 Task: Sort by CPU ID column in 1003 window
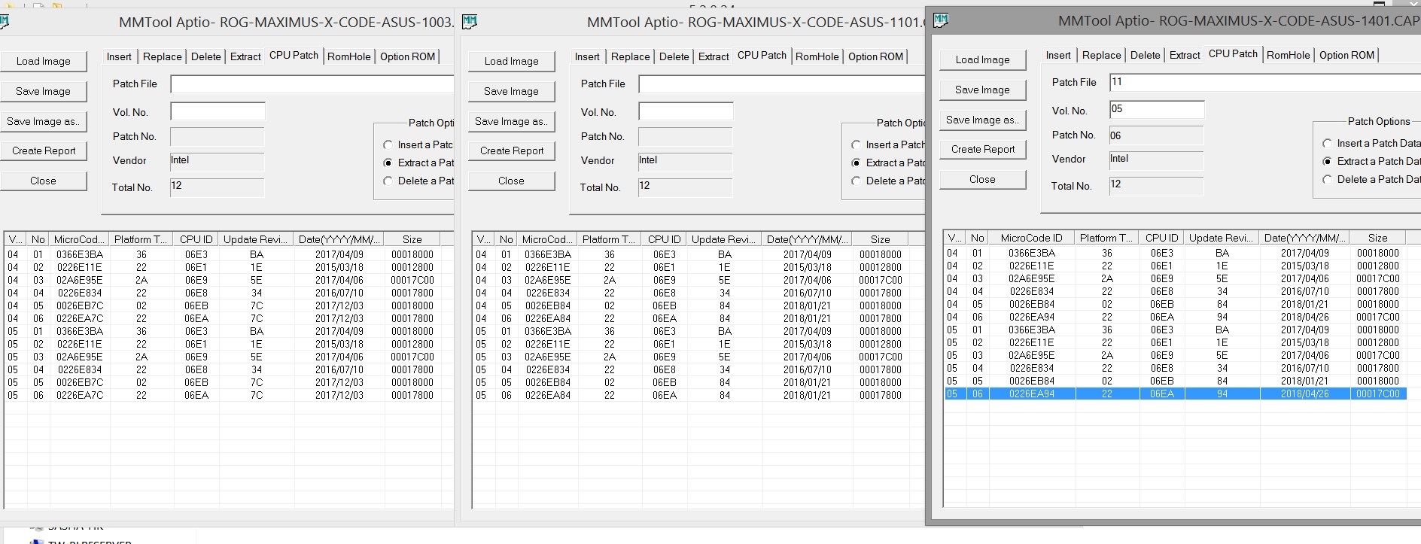coord(196,239)
